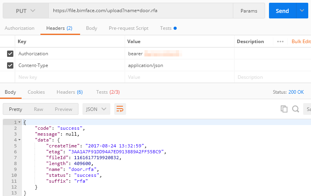The width and height of the screenshot is (311, 196).
Task: Open the JSON format dropdown
Action: pyautogui.click(x=96, y=109)
